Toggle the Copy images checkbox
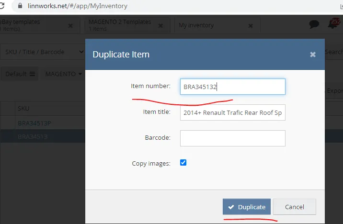The image size is (343, 224). 183,163
